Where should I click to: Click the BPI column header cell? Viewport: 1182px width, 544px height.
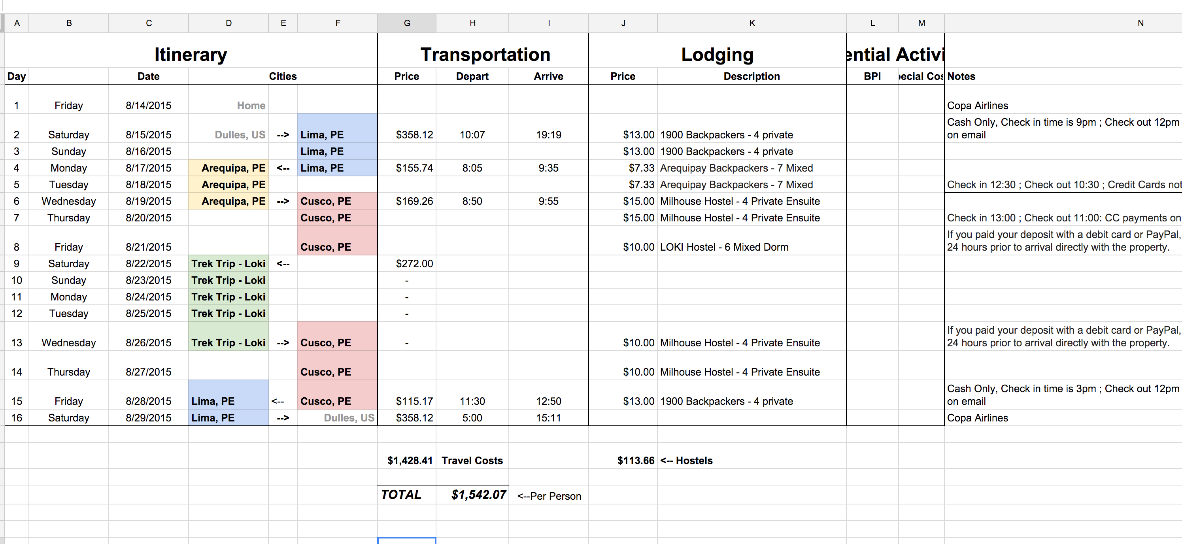872,76
